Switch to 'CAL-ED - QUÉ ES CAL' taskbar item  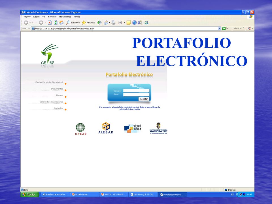point(143,194)
